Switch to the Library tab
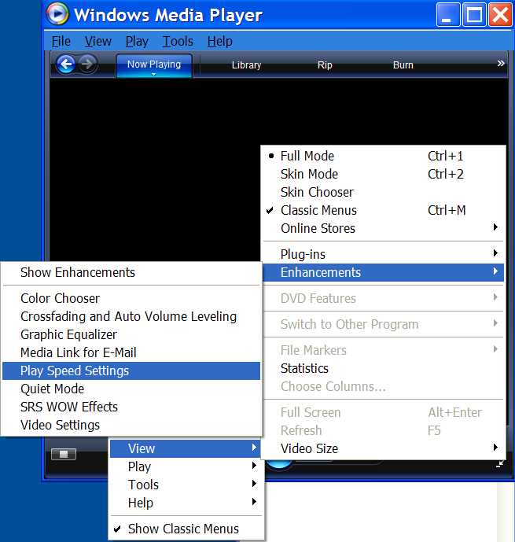Screen dimensions: 515x542 click(246, 65)
